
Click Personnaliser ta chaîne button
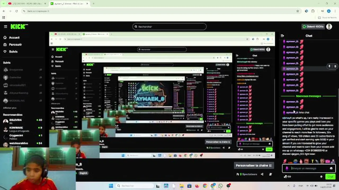[x=254, y=165]
